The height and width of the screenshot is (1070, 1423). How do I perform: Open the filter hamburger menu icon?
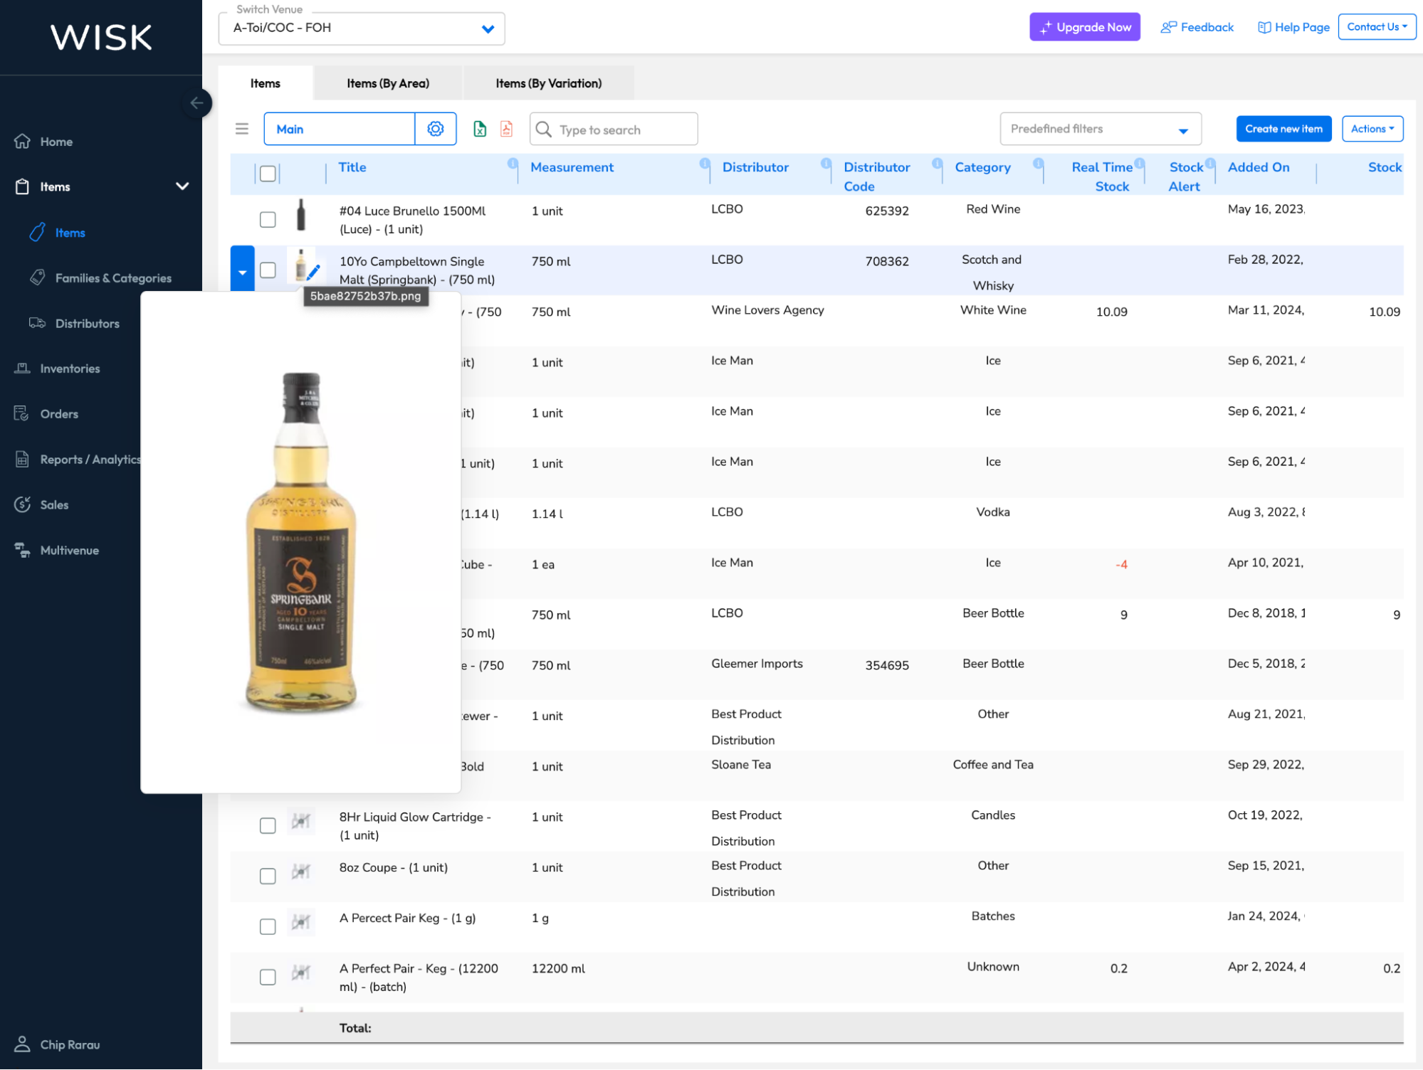click(242, 129)
